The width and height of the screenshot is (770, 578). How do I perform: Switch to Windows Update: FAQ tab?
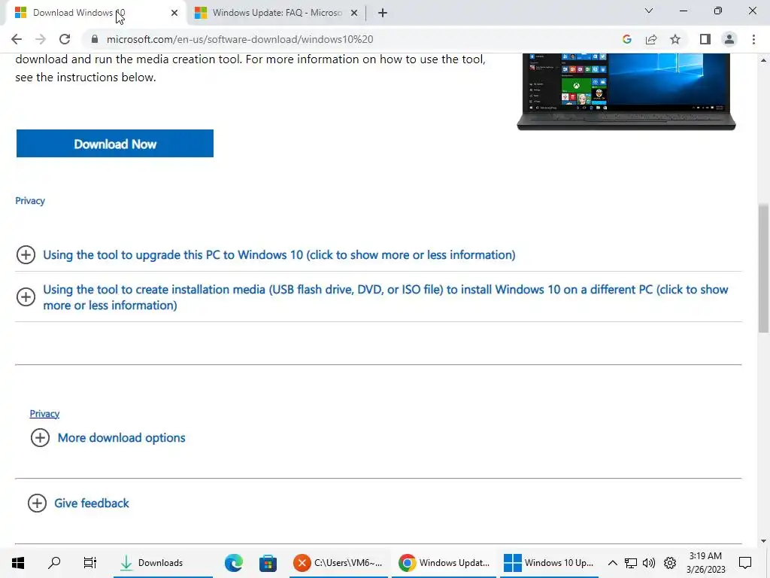click(x=276, y=13)
